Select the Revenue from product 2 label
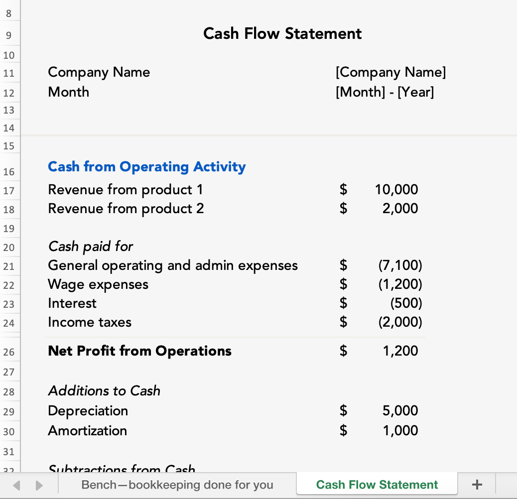Screen dimensions: 517x499 click(x=126, y=209)
